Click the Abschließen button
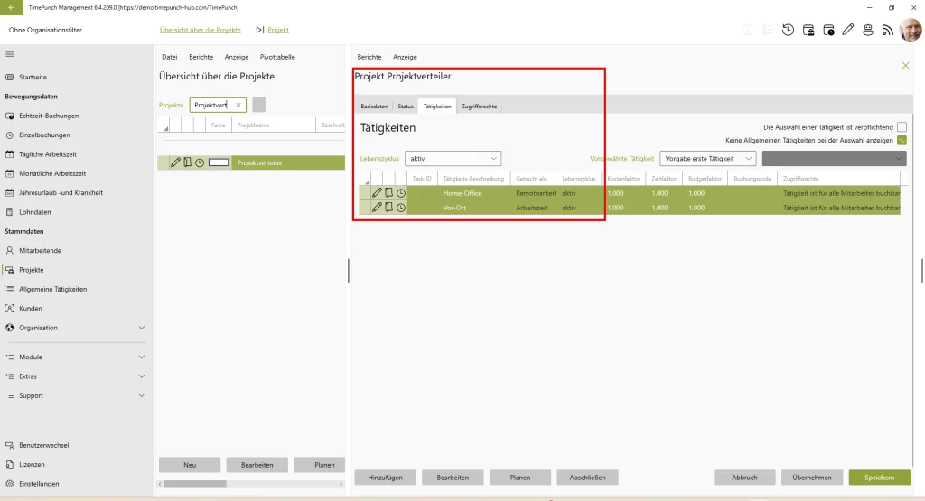The width and height of the screenshot is (925, 501). pyautogui.click(x=587, y=478)
